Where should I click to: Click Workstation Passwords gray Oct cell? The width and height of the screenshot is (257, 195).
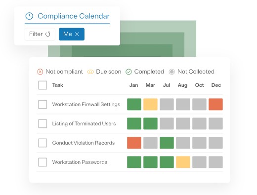[x=199, y=162]
